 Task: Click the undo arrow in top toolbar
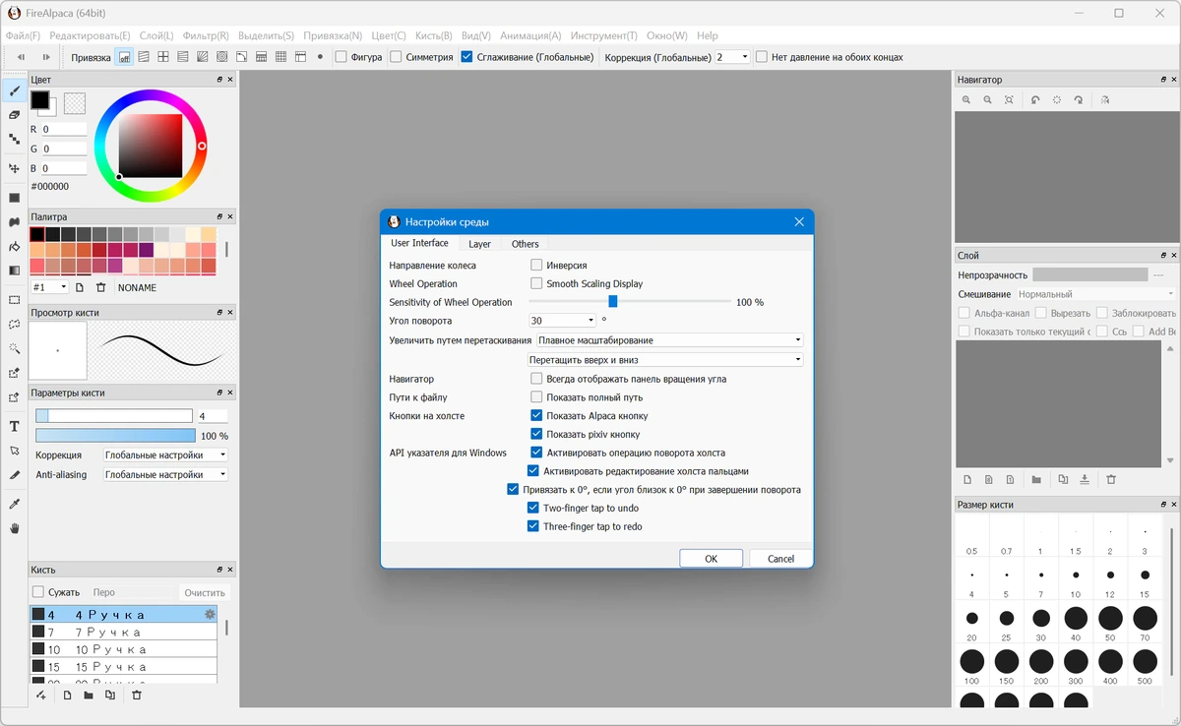tap(21, 57)
